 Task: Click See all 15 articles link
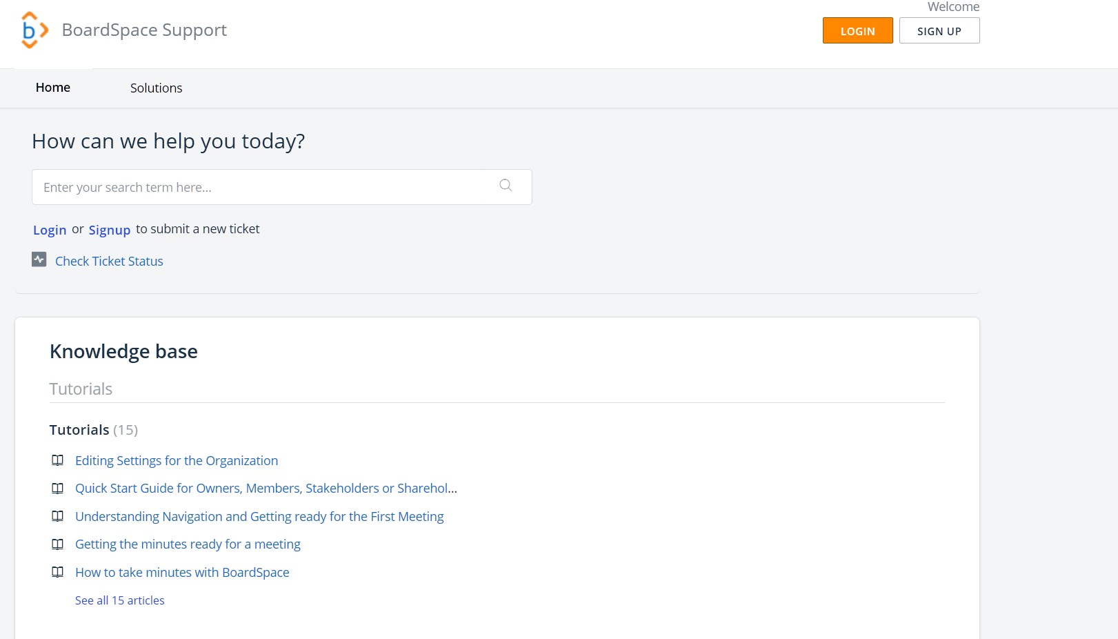tap(120, 600)
